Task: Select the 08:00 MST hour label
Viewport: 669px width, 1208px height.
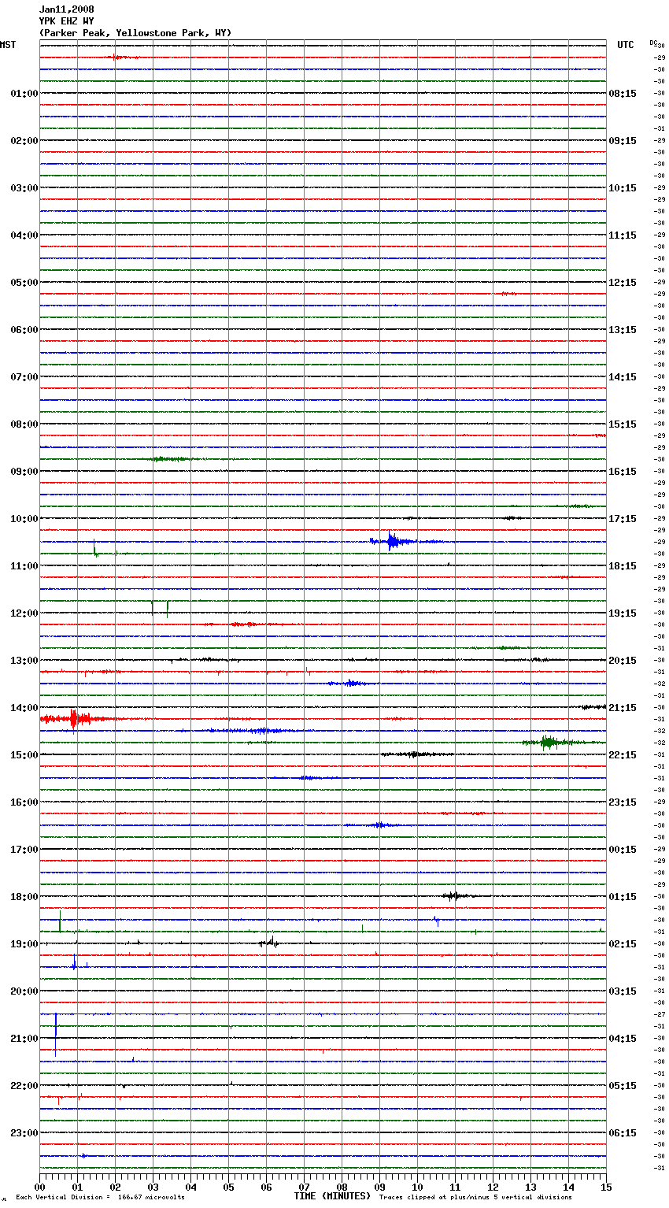Action: pyautogui.click(x=24, y=424)
